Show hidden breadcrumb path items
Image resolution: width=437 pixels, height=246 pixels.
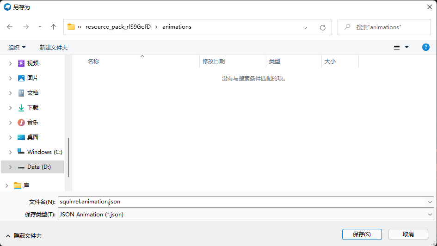[x=80, y=27]
